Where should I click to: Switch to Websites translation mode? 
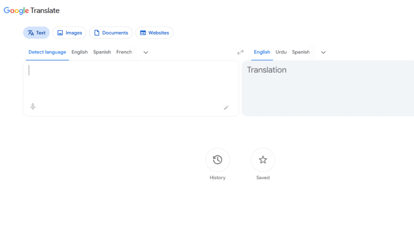coord(154,33)
